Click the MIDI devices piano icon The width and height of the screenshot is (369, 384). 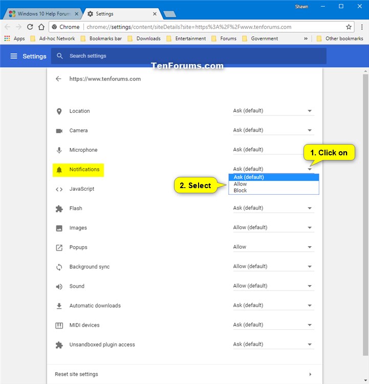click(59, 326)
